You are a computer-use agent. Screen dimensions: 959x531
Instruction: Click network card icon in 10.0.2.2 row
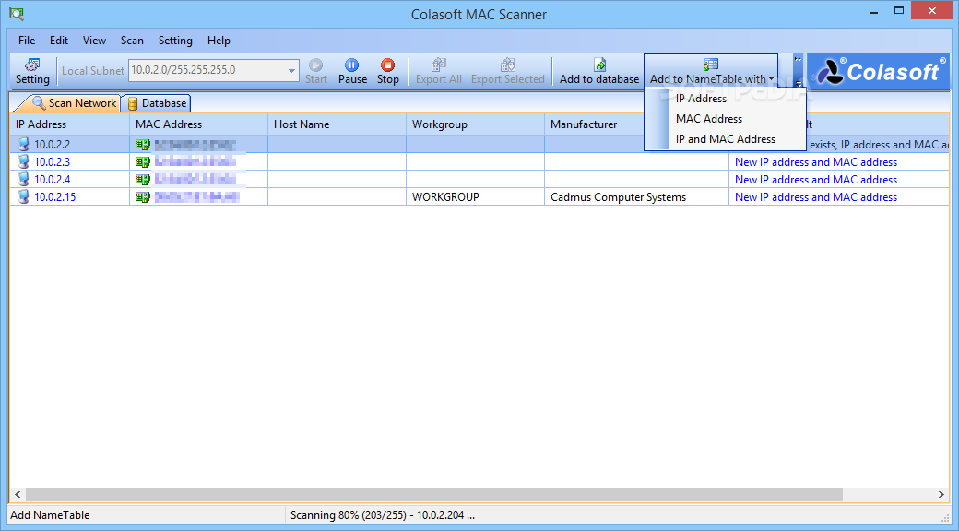143,145
